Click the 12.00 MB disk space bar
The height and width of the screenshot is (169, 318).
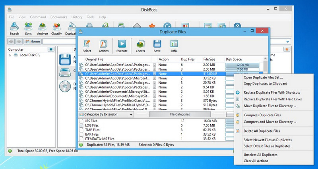(x=242, y=65)
